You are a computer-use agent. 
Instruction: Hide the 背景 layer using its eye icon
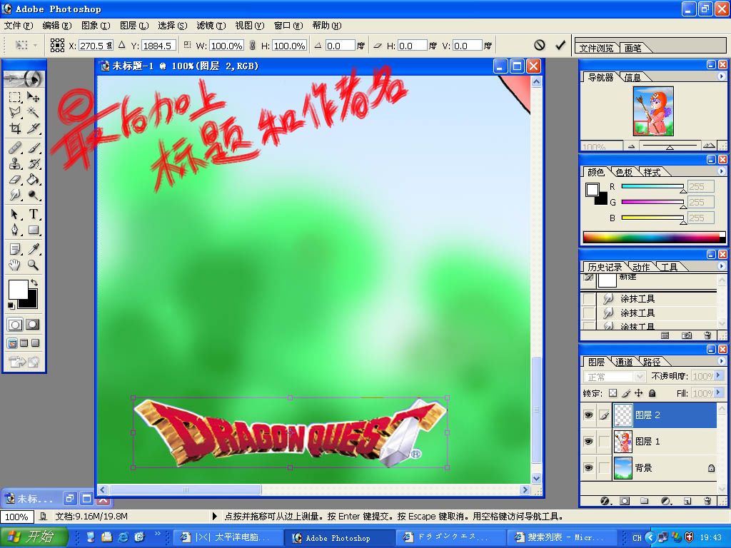588,467
